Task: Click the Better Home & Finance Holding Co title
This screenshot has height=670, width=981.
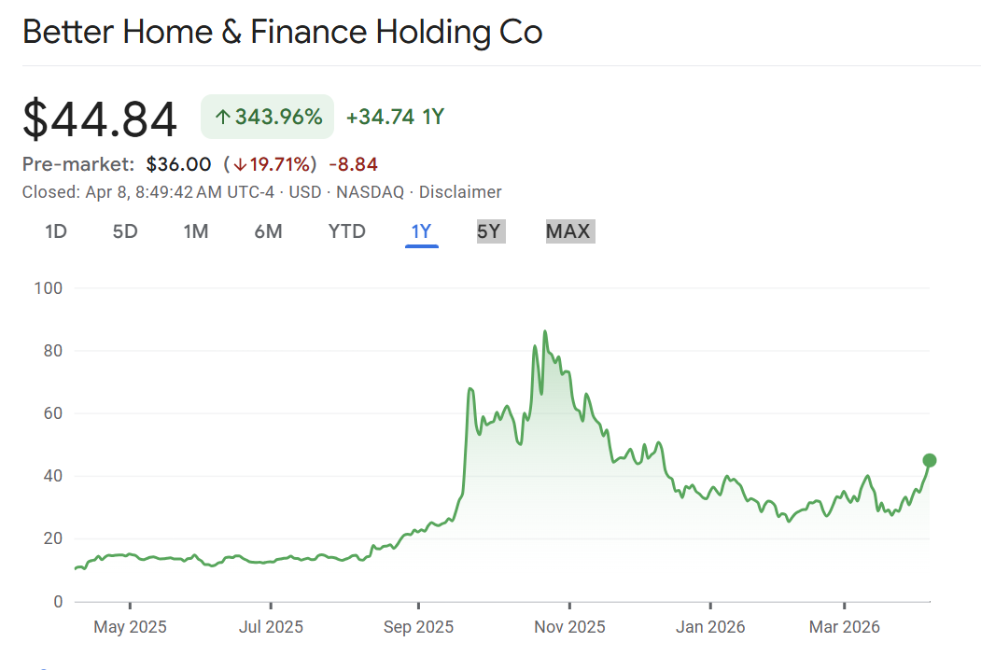Action: (282, 32)
